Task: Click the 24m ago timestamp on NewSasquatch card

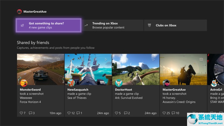Action: pos(103,113)
